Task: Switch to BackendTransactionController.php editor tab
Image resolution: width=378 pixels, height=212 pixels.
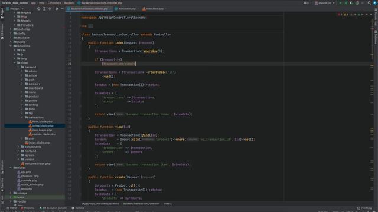Action: click(89, 9)
